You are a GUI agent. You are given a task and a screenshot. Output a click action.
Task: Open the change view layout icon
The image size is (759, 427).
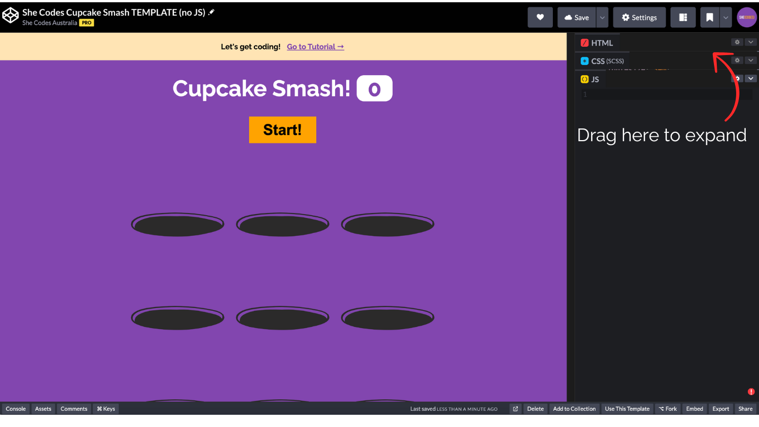(x=683, y=18)
